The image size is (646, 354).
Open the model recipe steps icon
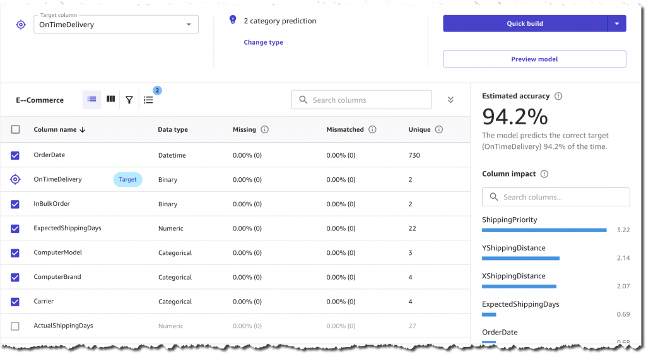point(148,100)
